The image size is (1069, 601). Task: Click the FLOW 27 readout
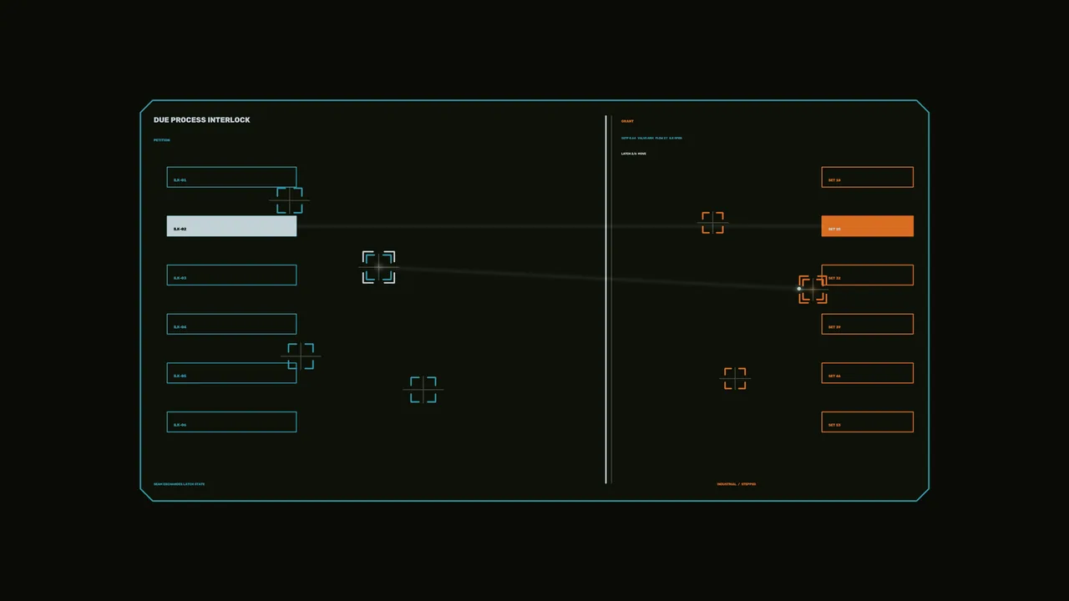point(661,139)
